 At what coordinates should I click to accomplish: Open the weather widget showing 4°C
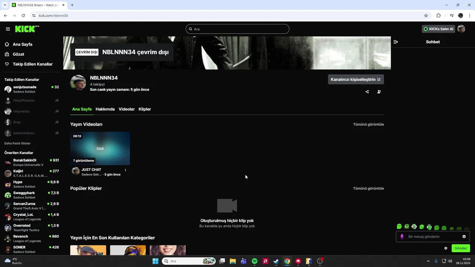tap(14, 261)
